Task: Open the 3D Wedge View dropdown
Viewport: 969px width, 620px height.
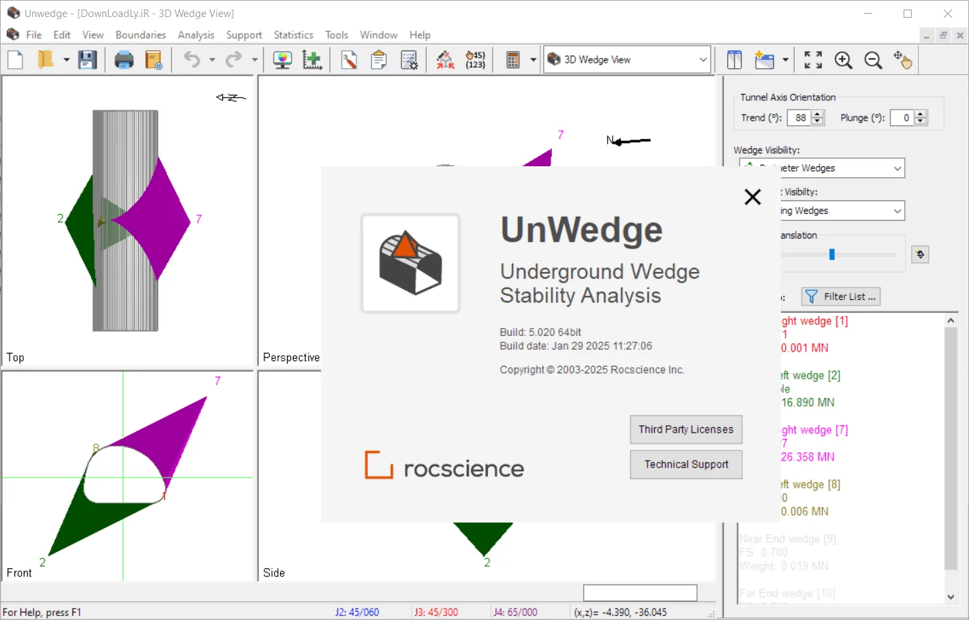Action: [627, 59]
